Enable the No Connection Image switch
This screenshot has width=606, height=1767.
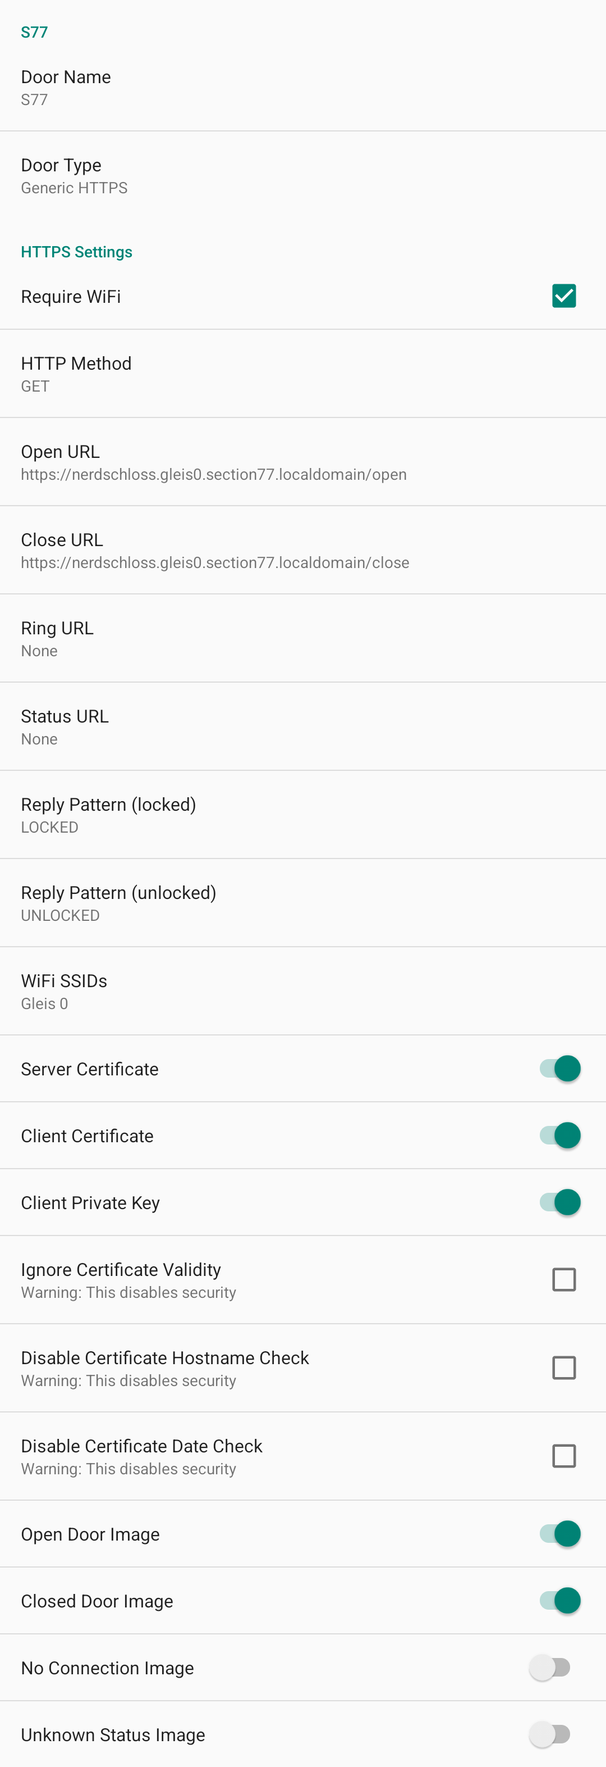(550, 1667)
